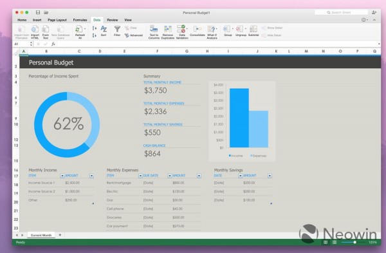Click the Text to Columns icon
Image resolution: width=386 pixels, height=253 pixels.
pyautogui.click(x=154, y=29)
